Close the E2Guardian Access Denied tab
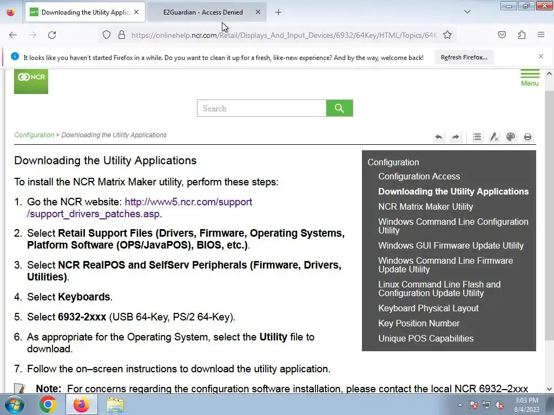554x415 pixels. point(258,12)
